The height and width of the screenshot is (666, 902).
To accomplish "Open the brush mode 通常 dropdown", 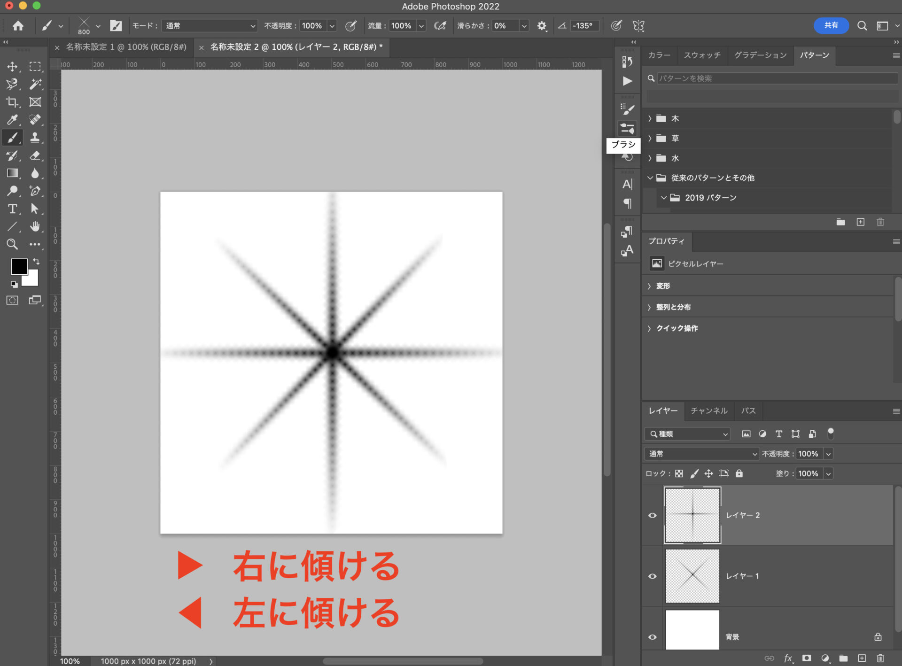I will (210, 26).
